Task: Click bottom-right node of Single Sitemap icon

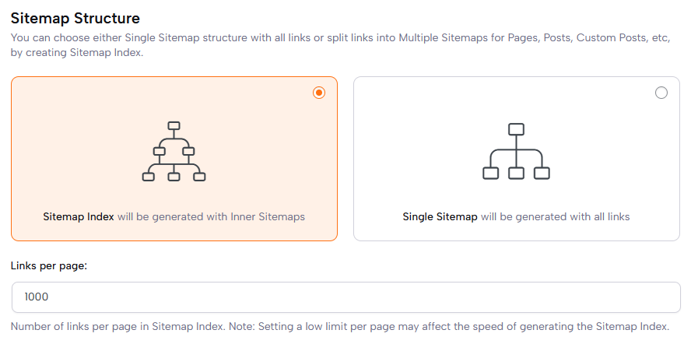Action: 542,173
